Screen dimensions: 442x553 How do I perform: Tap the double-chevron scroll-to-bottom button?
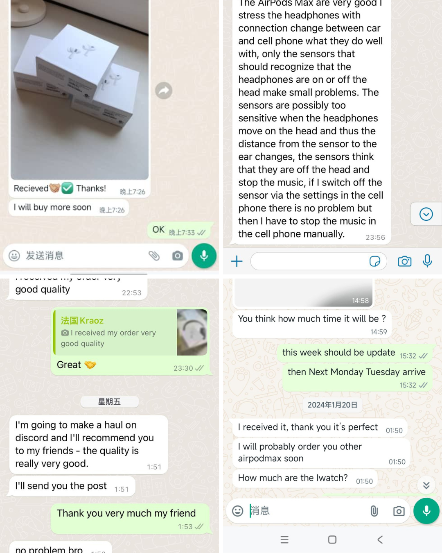pyautogui.click(x=426, y=485)
